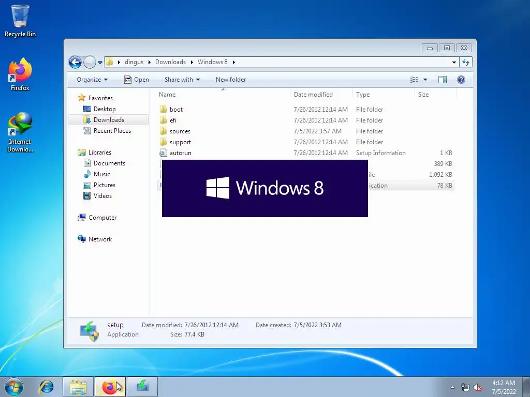Sort by the Size column header

[435, 95]
